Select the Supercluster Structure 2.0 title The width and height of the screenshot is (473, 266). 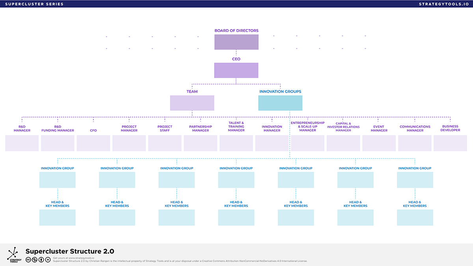coord(69,251)
